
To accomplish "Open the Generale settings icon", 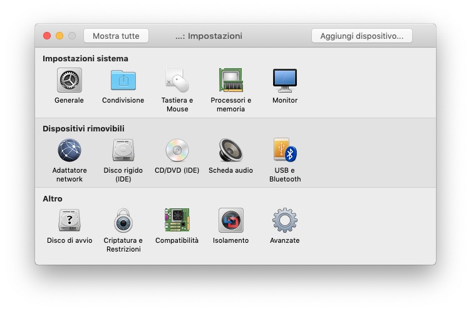I will 70,81.
